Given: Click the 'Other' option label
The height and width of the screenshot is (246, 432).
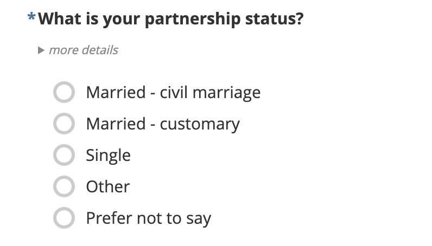Looking at the screenshot, I should click(107, 186).
